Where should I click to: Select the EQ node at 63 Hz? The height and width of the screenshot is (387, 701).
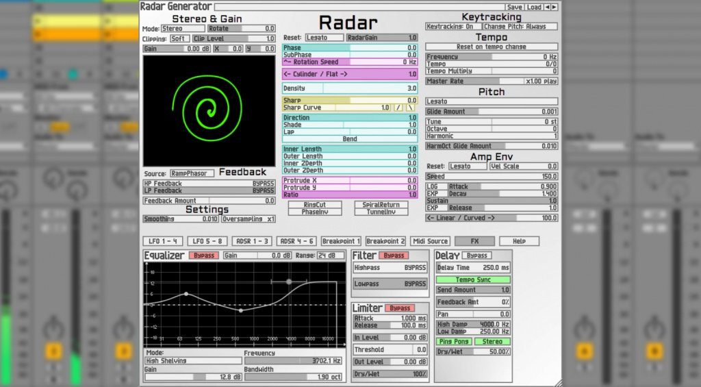[x=186, y=294]
